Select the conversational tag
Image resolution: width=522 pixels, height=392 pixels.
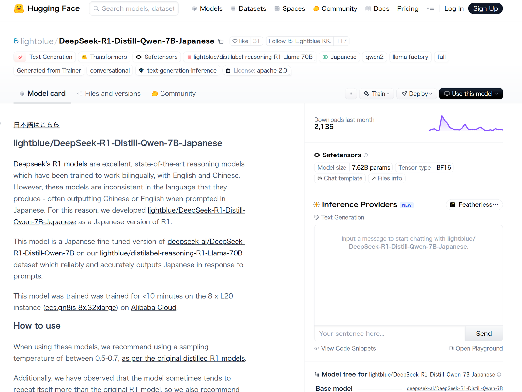pos(110,70)
